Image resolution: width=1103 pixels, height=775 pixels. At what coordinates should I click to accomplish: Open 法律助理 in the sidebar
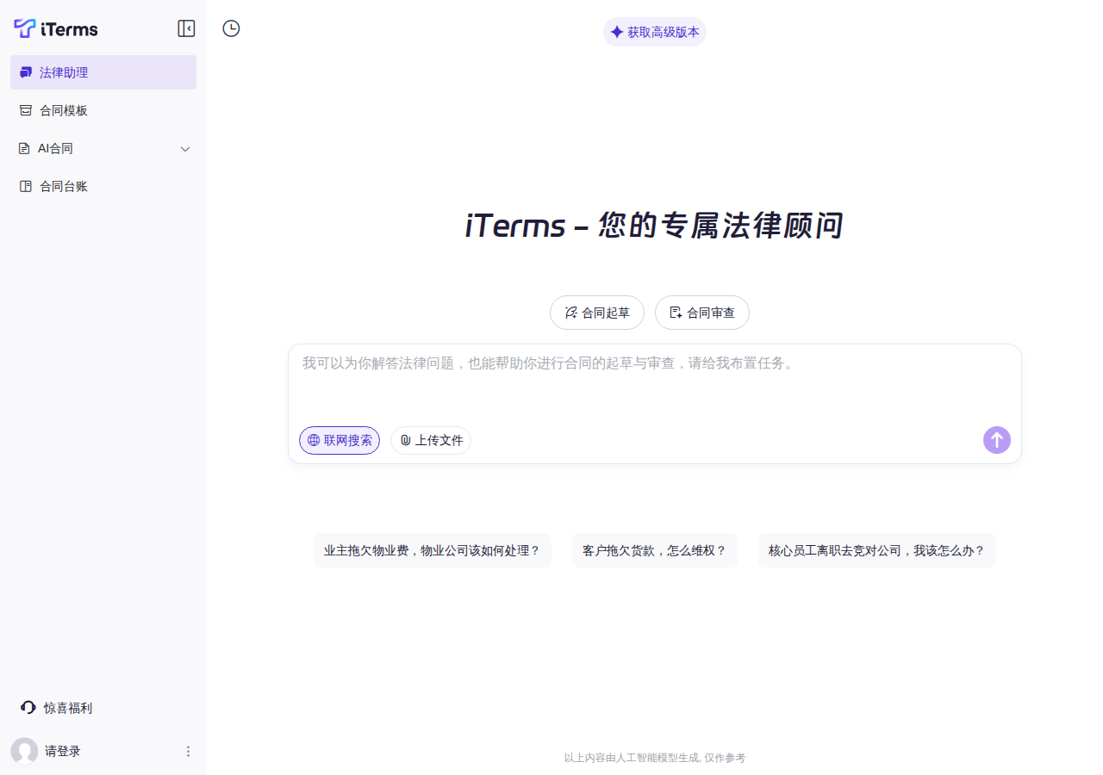103,72
